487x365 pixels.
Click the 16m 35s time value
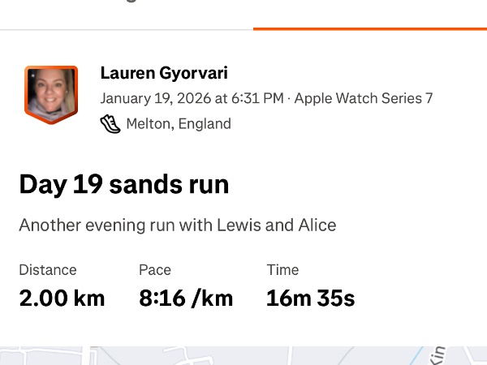click(310, 298)
